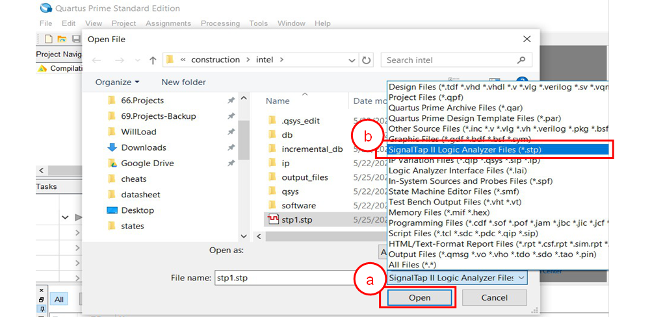The image size is (650, 333).
Task: Go back in Open File dialog
Action: tap(97, 60)
